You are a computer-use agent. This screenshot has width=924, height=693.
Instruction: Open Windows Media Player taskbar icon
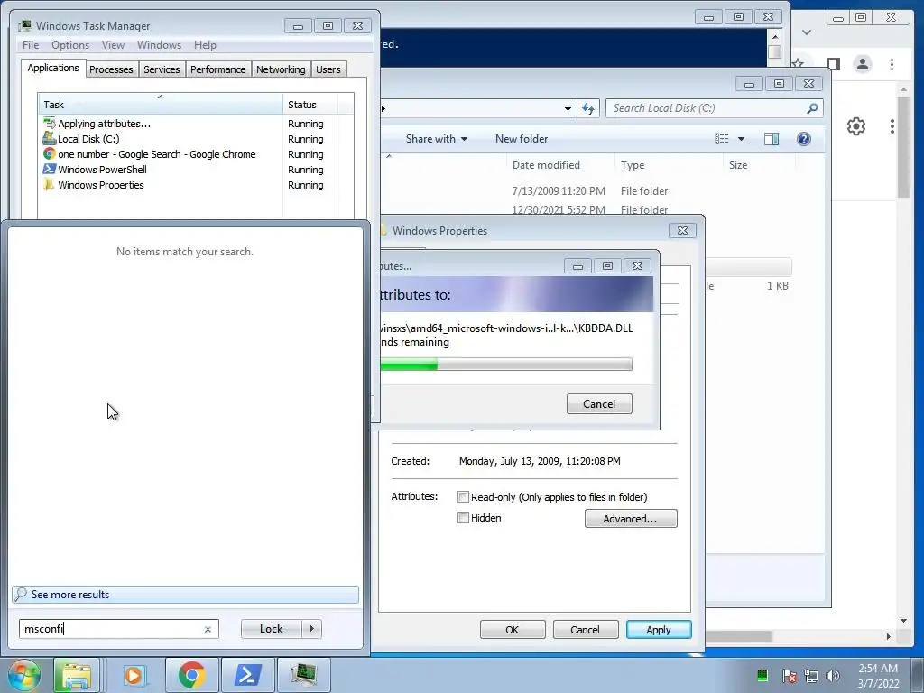click(x=134, y=675)
